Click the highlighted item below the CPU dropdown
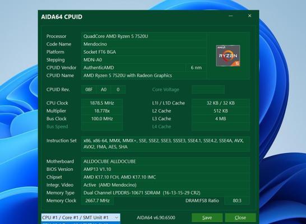The width and height of the screenshot is (306, 224). (81, 223)
